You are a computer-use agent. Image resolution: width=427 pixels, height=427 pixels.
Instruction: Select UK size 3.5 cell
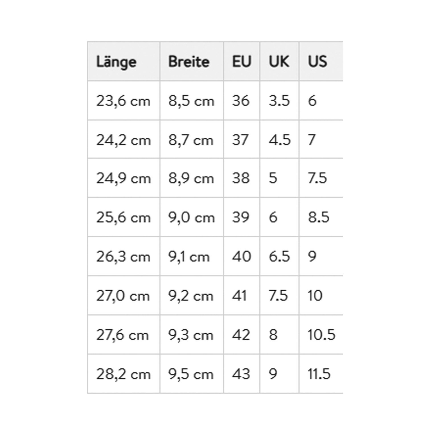279,101
